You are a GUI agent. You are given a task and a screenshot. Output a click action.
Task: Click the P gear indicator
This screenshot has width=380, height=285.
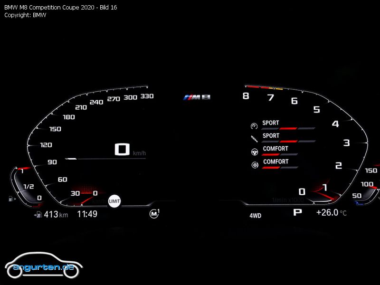[298, 212]
